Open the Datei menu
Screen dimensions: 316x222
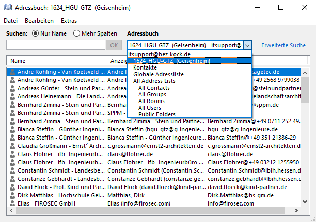point(10,21)
